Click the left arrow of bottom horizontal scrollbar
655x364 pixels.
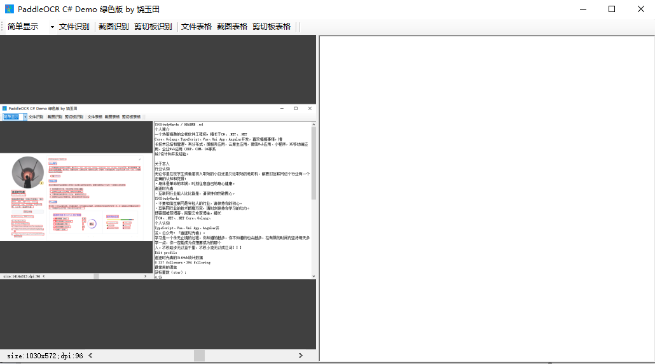(x=90, y=356)
